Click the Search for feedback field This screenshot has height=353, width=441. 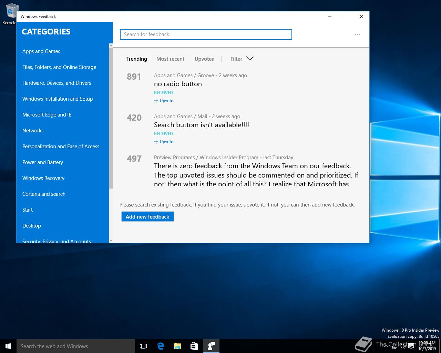coord(206,34)
